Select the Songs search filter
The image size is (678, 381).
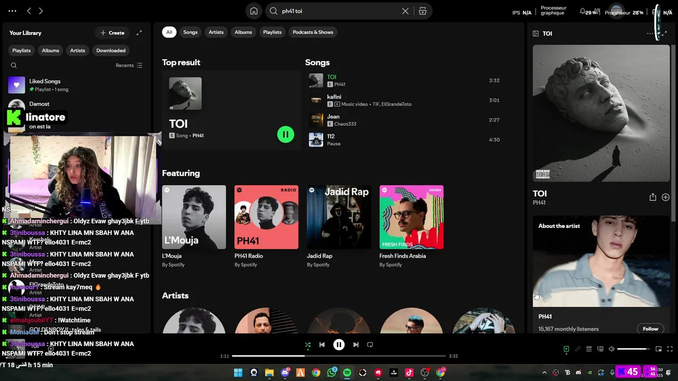190,32
